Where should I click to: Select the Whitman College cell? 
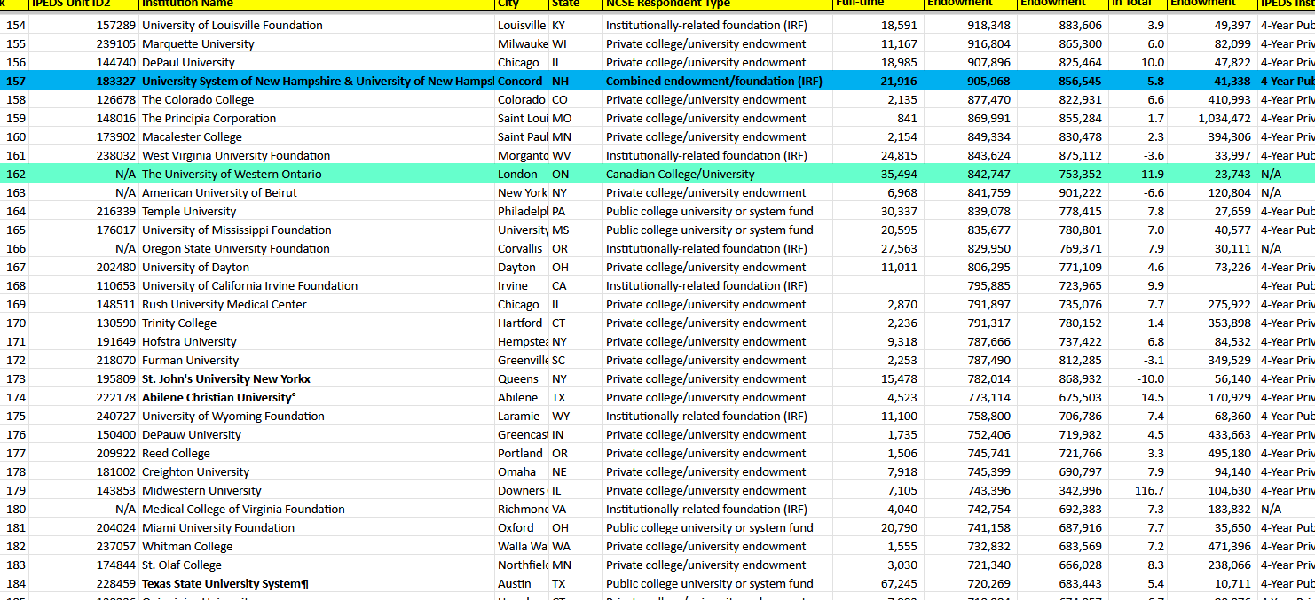click(x=317, y=547)
